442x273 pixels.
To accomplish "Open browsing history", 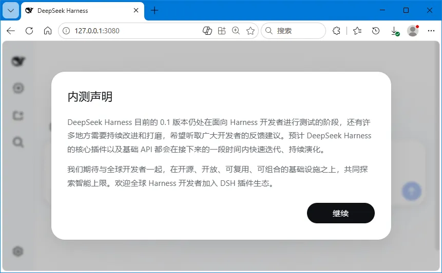I will tap(375, 31).
